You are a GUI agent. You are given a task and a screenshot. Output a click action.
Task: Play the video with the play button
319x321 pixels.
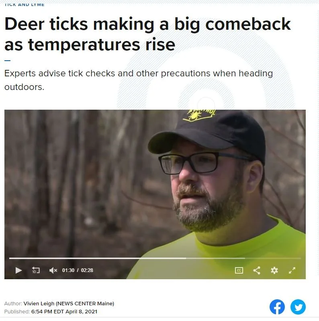pos(18,270)
